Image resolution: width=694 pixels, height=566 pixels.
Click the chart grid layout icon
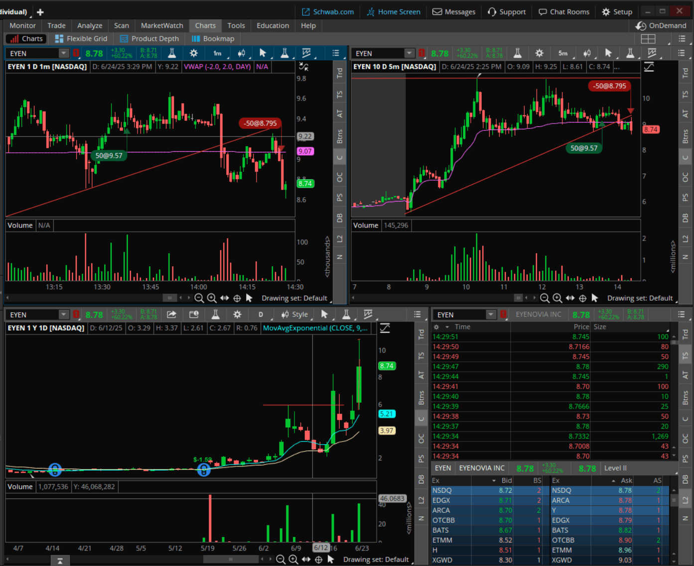point(648,39)
